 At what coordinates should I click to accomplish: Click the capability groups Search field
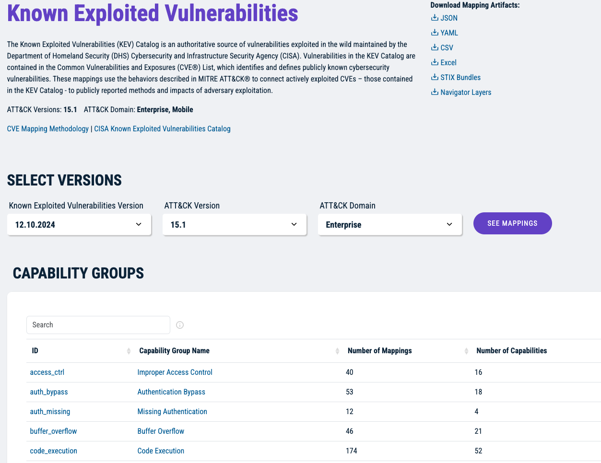coord(98,325)
